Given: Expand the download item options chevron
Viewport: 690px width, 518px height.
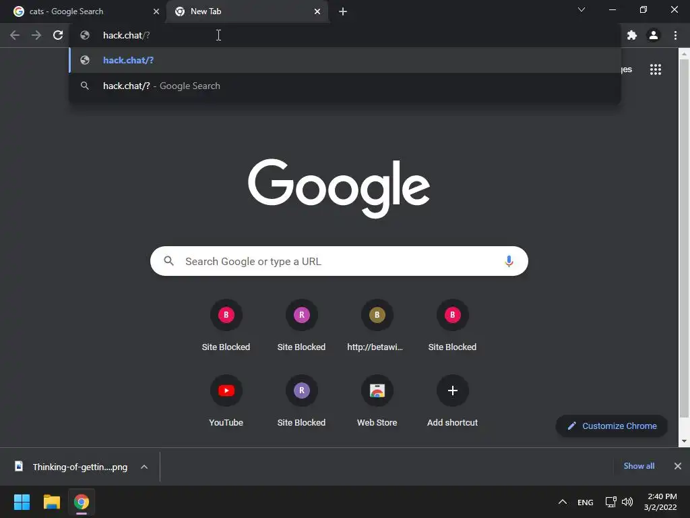Looking at the screenshot, I should click(144, 467).
